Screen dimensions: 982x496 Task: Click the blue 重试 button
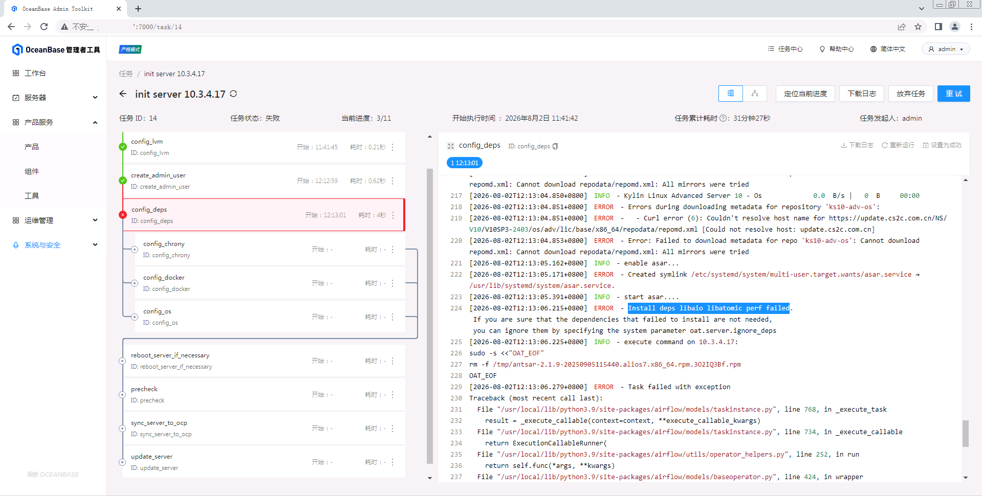[954, 94]
